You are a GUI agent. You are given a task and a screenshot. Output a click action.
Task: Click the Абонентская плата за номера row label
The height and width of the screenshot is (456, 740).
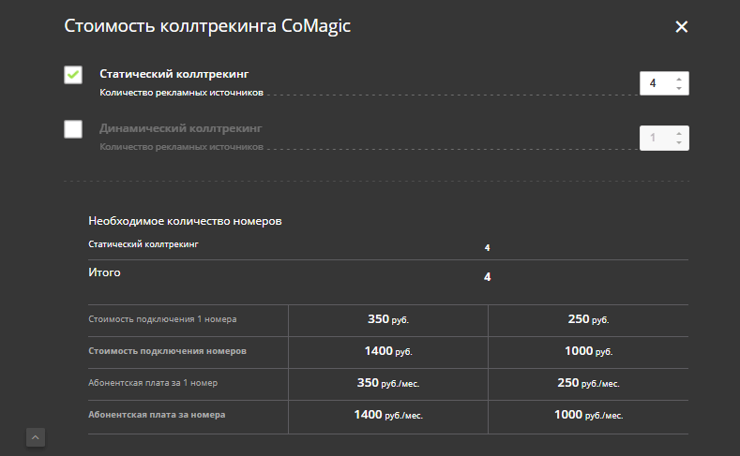157,414
